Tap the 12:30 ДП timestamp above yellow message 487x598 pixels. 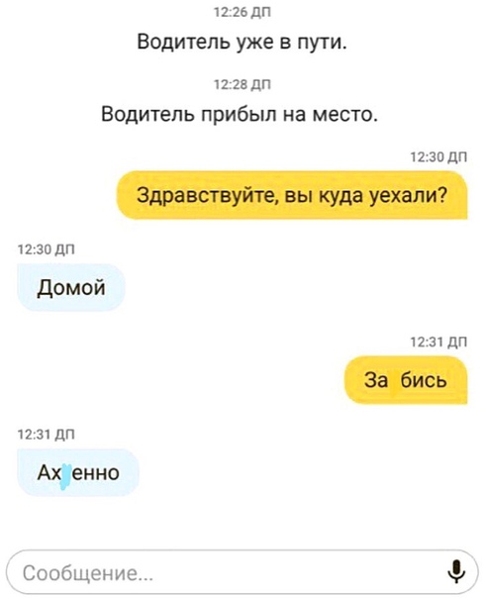tap(438, 156)
